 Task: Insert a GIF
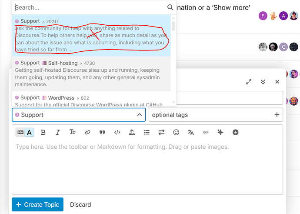click(x=206, y=132)
